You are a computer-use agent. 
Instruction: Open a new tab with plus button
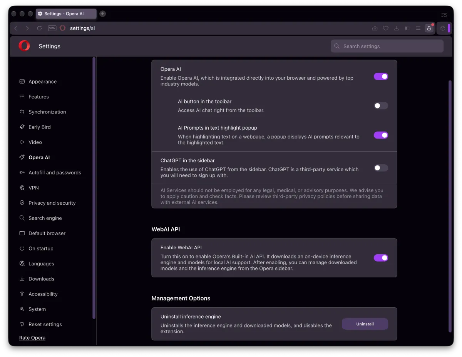coord(102,14)
